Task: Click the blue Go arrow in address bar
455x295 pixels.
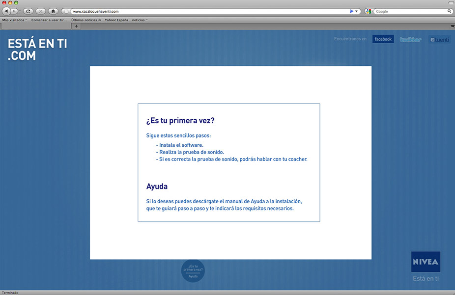Action: (x=352, y=11)
